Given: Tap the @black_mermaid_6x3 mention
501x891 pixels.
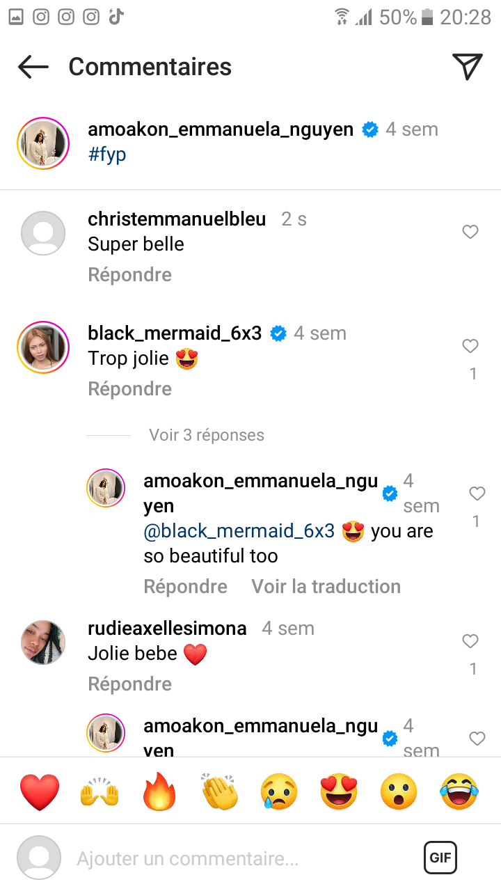Looking at the screenshot, I should click(x=239, y=531).
